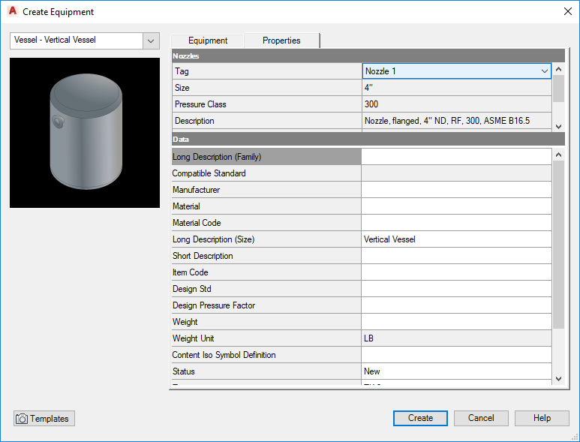Click the Item Code value field

[x=456, y=272]
